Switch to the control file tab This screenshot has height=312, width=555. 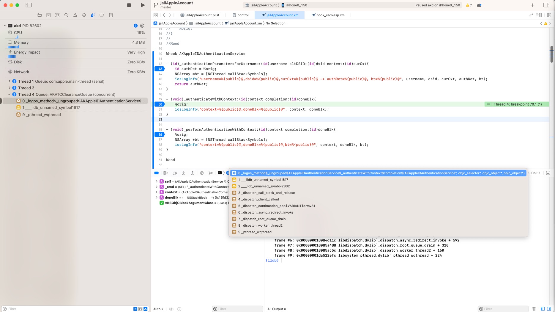(241, 15)
